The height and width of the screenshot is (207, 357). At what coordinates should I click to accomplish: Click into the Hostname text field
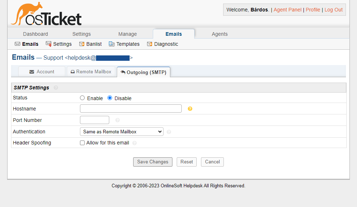pyautogui.click(x=131, y=109)
